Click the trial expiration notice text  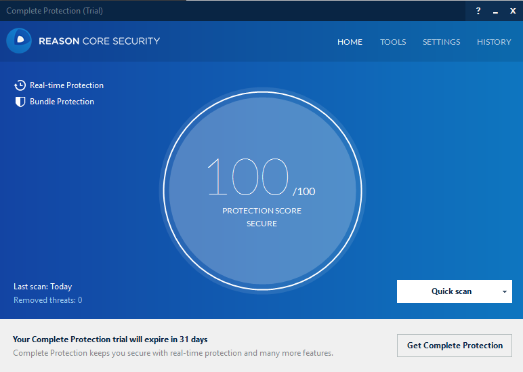point(110,339)
